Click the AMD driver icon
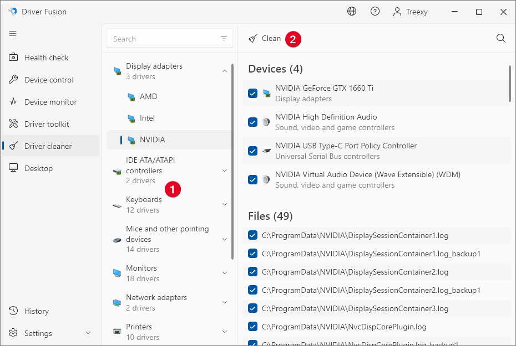 tap(131, 97)
